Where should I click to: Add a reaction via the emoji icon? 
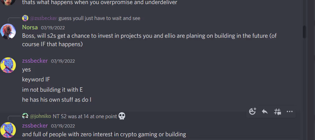coord(252,111)
